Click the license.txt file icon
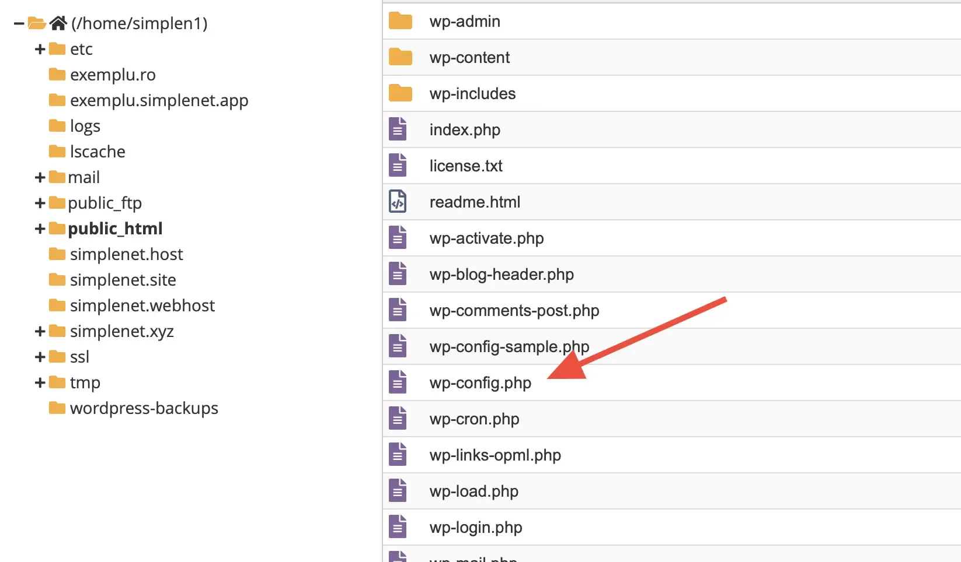The height and width of the screenshot is (562, 961). (398, 166)
